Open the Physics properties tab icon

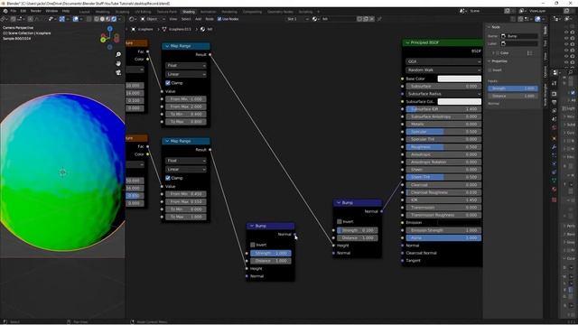click(554, 163)
